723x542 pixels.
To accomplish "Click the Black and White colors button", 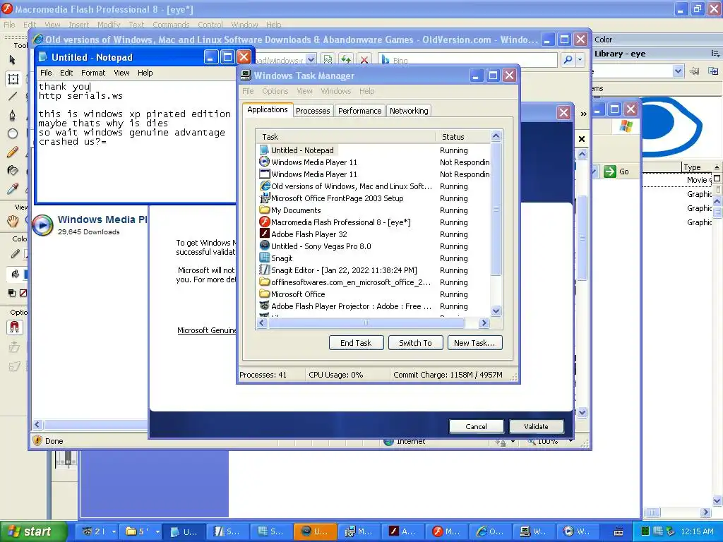I will click(x=12, y=293).
